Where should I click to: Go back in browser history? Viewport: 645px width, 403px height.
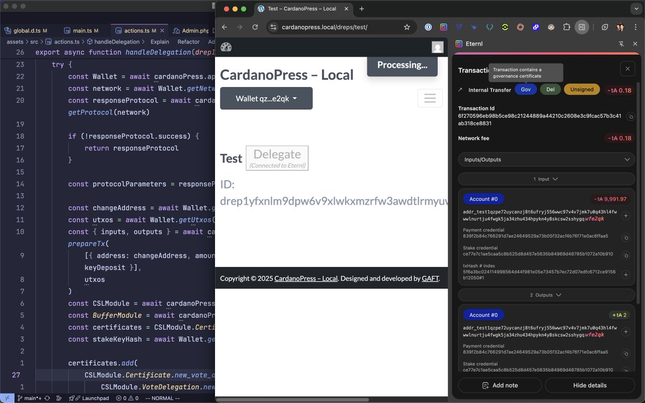point(225,27)
